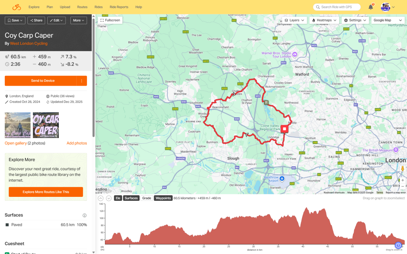Click the help question mark bubble
The width and height of the screenshot is (407, 254).
click(x=398, y=246)
